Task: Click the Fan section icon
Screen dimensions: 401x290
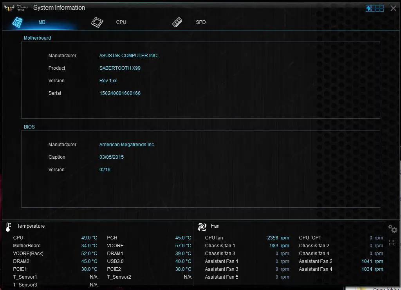Action: [202, 227]
